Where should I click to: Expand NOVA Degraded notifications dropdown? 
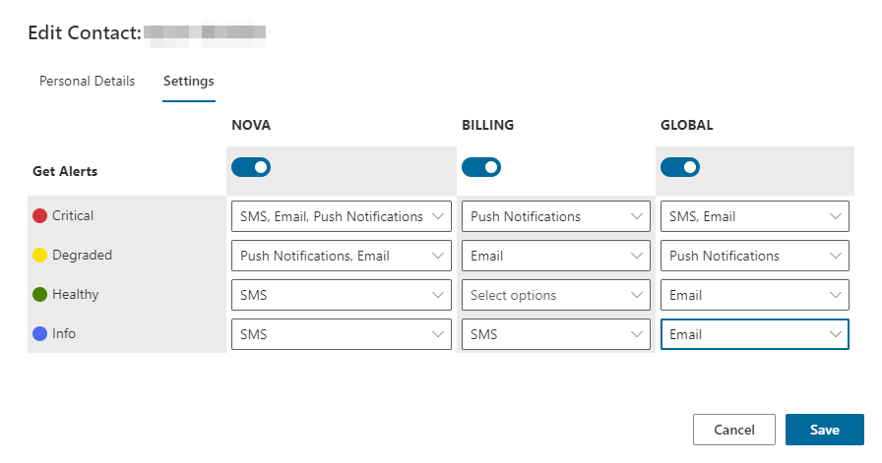(x=341, y=256)
